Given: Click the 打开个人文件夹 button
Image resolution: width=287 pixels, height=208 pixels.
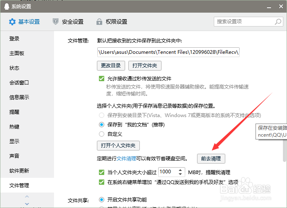Looking at the screenshot, I should [x=118, y=146].
